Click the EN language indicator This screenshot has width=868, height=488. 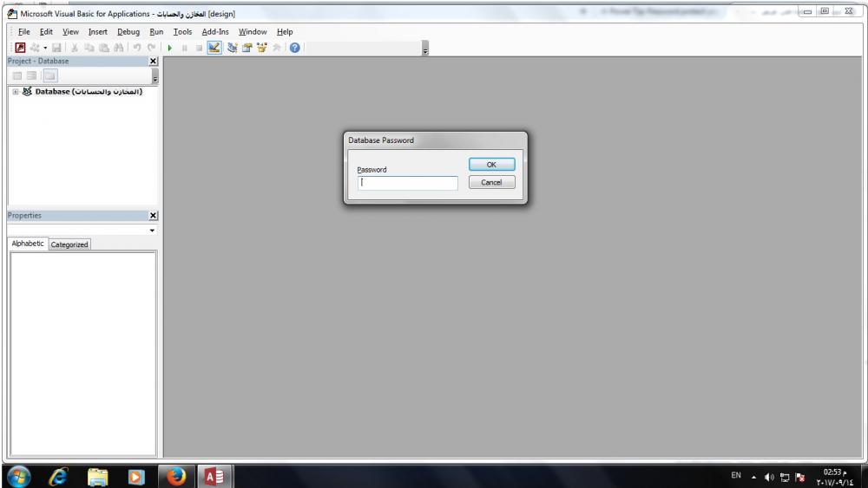[x=736, y=475]
